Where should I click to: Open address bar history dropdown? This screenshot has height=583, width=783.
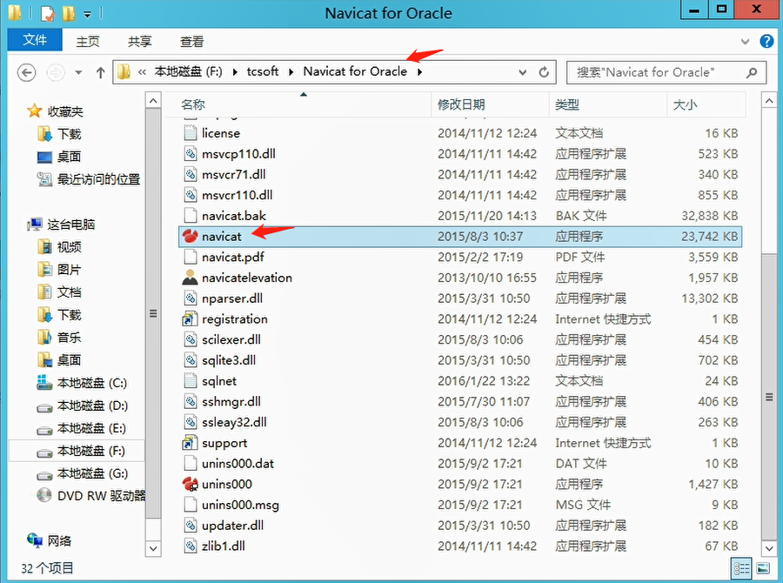coord(523,72)
